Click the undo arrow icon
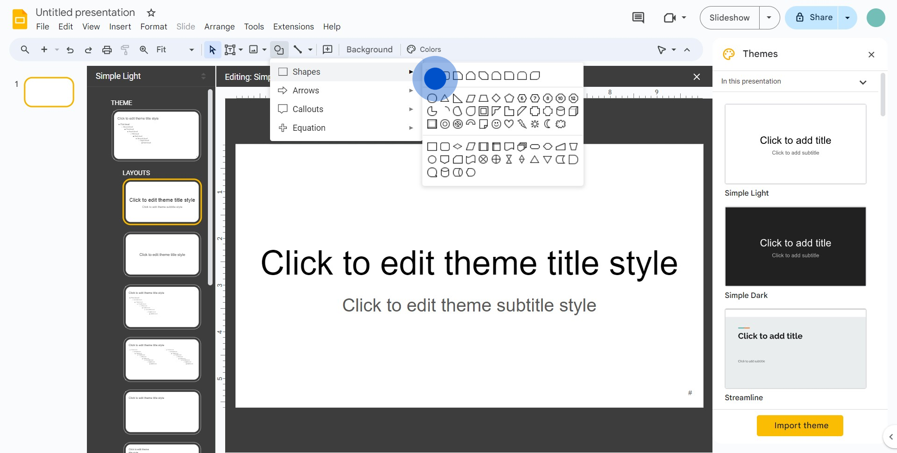 click(70, 50)
